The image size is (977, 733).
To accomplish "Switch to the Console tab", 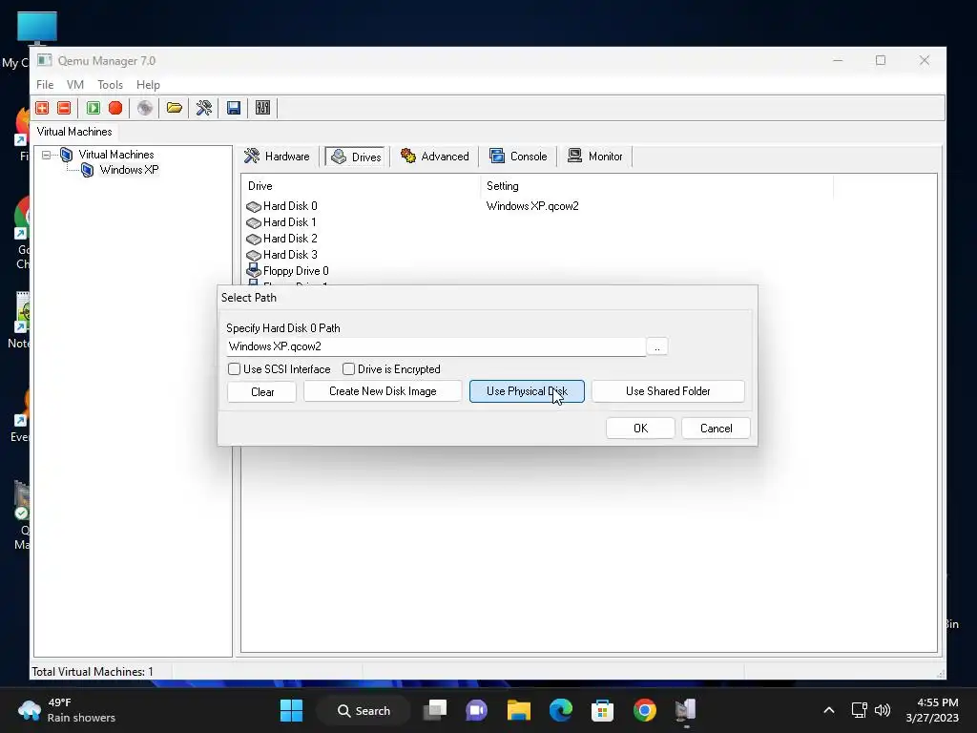I will point(518,157).
